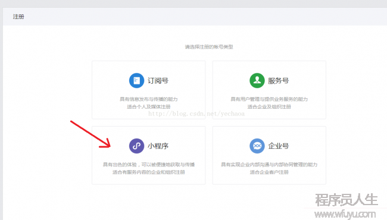Click the purple 小程序 mini program icon

(x=136, y=146)
